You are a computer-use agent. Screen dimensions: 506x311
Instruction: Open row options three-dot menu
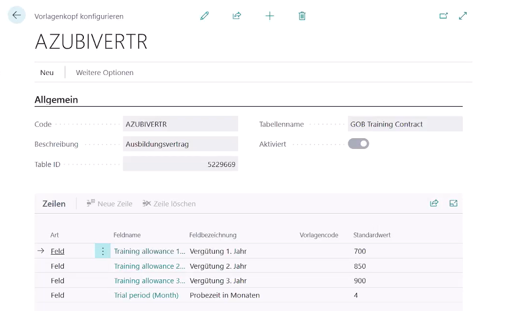coord(103,251)
